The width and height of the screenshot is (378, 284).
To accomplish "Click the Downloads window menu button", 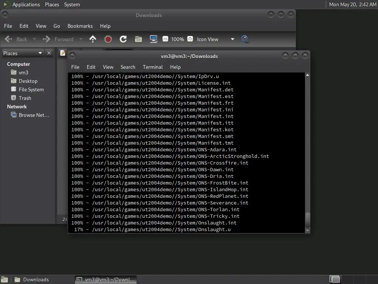I will pos(5,14).
